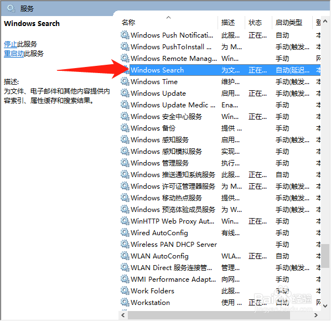Screen dimensions: 331x321
Task: Select the Windows 移动热点服务 service name
Action: pos(167,198)
